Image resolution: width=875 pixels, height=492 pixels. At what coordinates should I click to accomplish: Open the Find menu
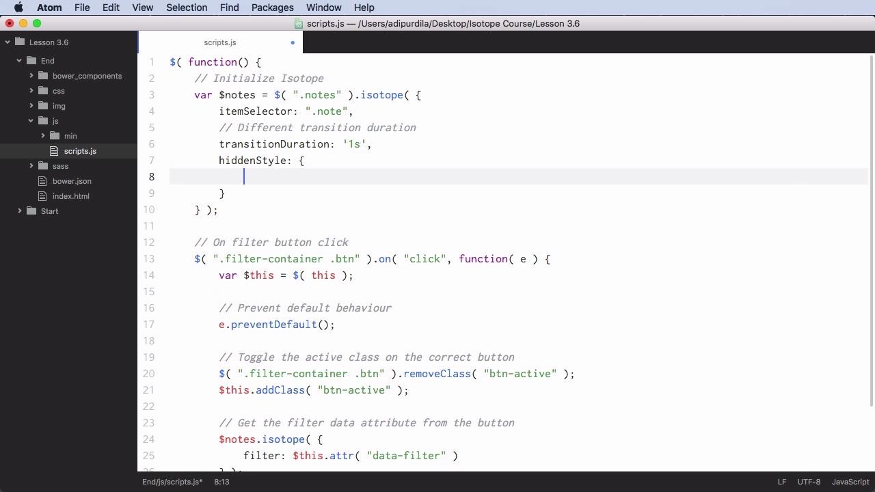pos(229,8)
